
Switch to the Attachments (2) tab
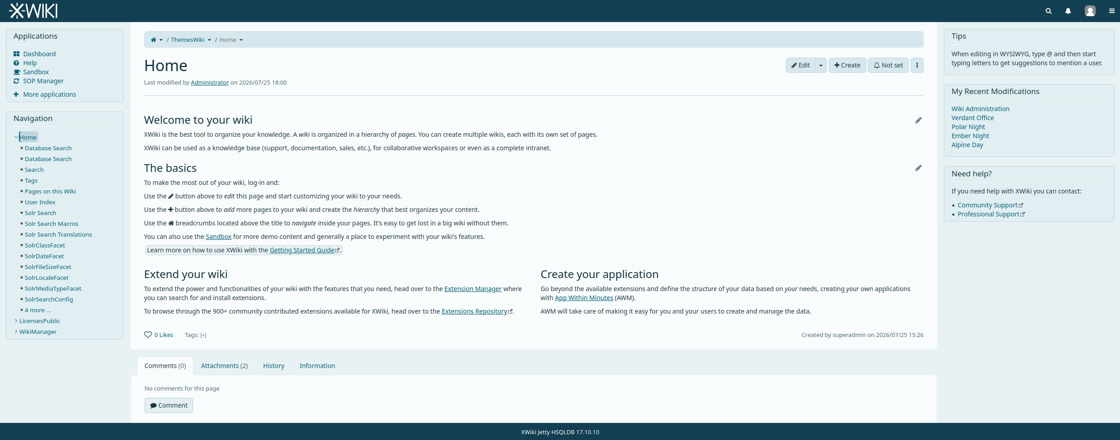tap(224, 366)
